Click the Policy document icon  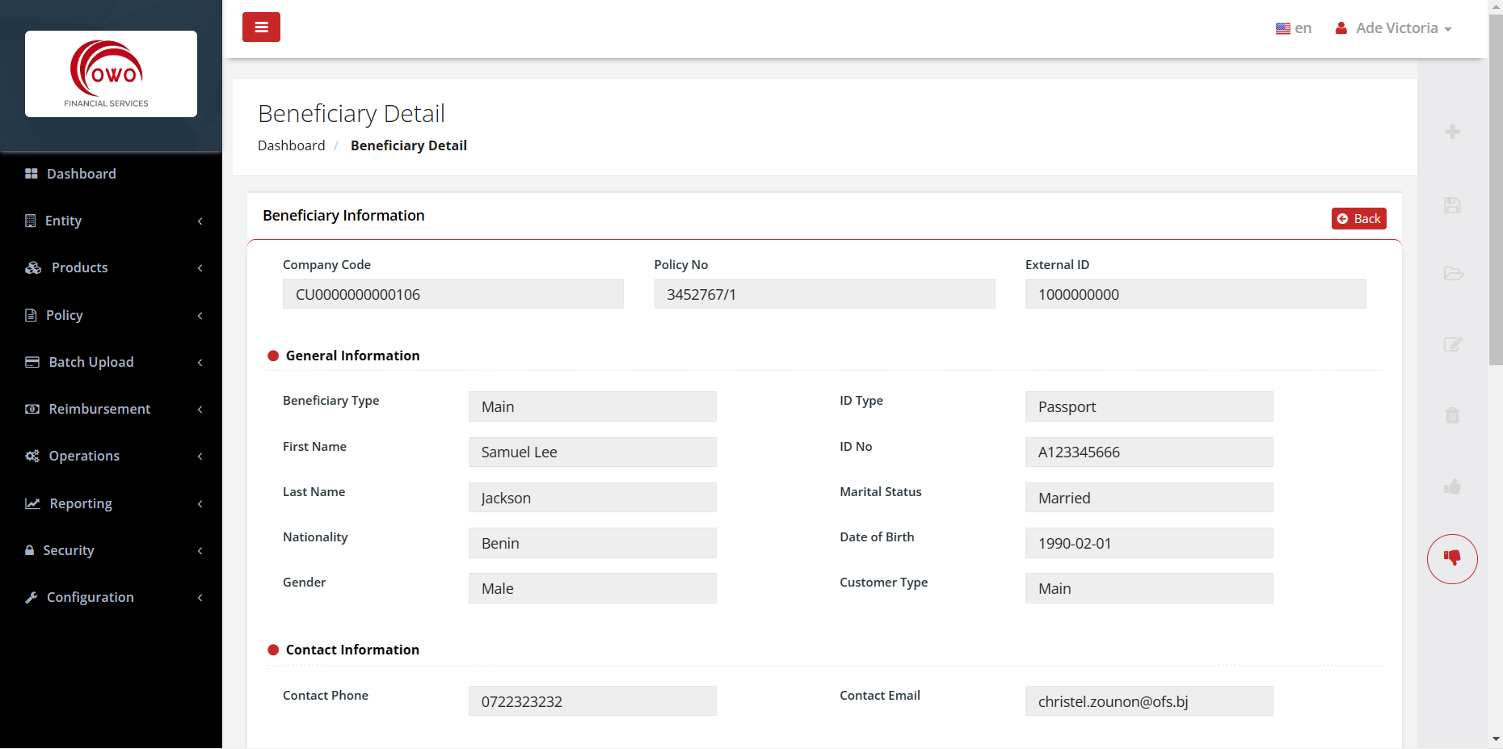31,315
